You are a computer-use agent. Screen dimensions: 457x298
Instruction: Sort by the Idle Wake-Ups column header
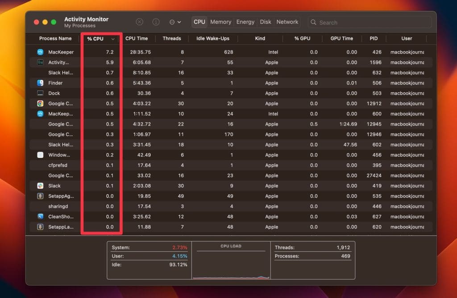pos(213,38)
